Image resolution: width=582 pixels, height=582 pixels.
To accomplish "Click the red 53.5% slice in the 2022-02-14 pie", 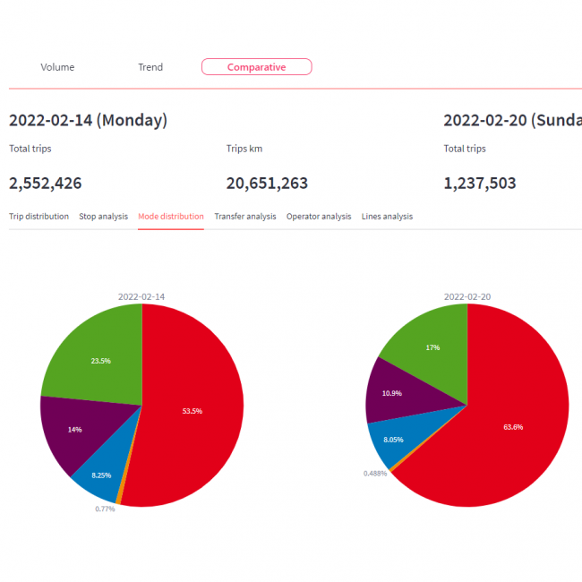I will point(193,410).
